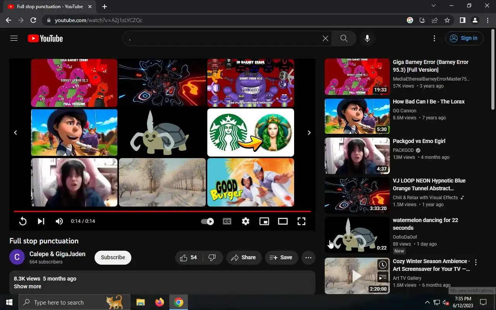This screenshot has width=496, height=310.
Task: Subscribe to the channel
Action: [113, 257]
